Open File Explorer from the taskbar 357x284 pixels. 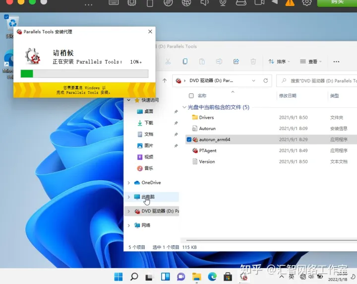pyautogui.click(x=196, y=277)
